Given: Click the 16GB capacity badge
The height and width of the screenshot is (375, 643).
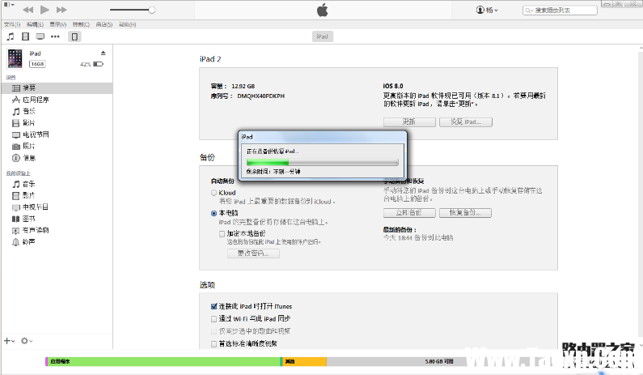Looking at the screenshot, I should pos(37,64).
